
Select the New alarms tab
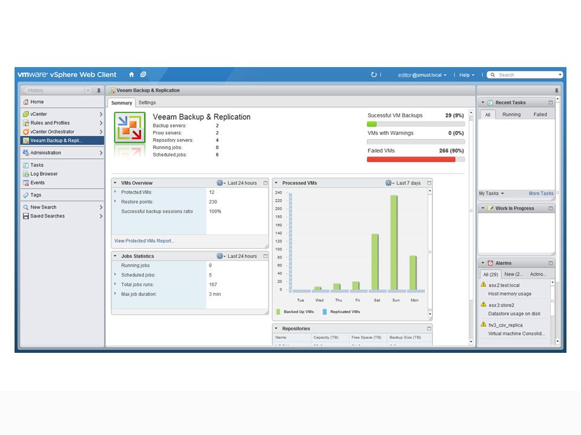(x=514, y=274)
